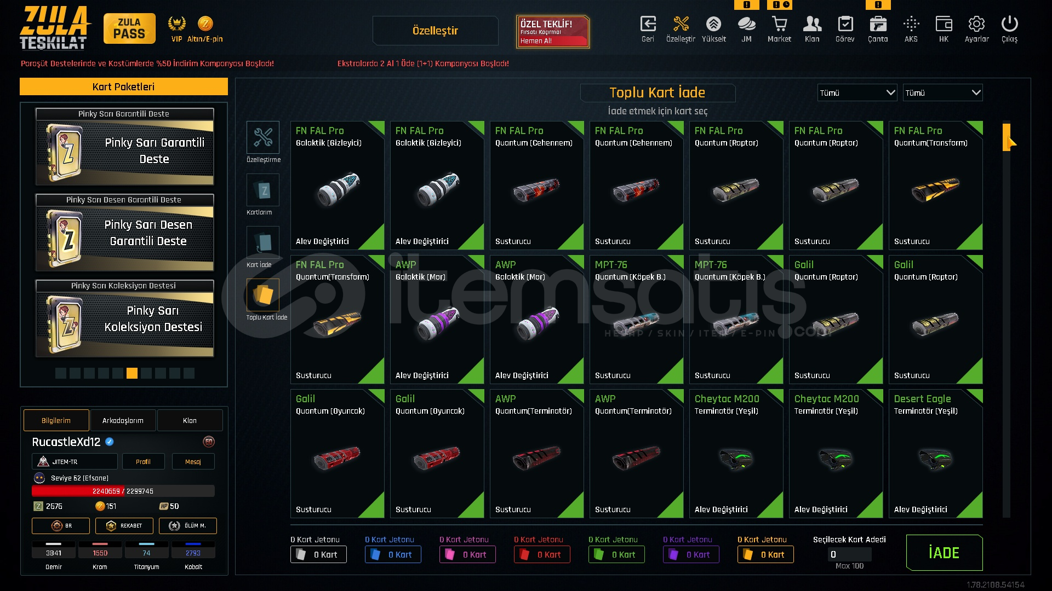
Task: Switch to the Klan tab in profile panel
Action: [x=190, y=420]
